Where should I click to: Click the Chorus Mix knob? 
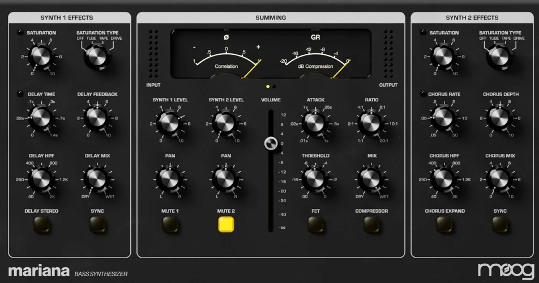pos(499,179)
